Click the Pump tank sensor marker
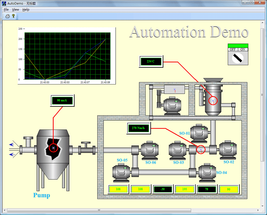 (x=53, y=148)
